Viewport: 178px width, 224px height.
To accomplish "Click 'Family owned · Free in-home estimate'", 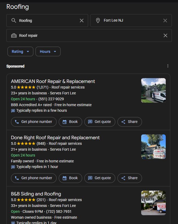I will [42, 161].
